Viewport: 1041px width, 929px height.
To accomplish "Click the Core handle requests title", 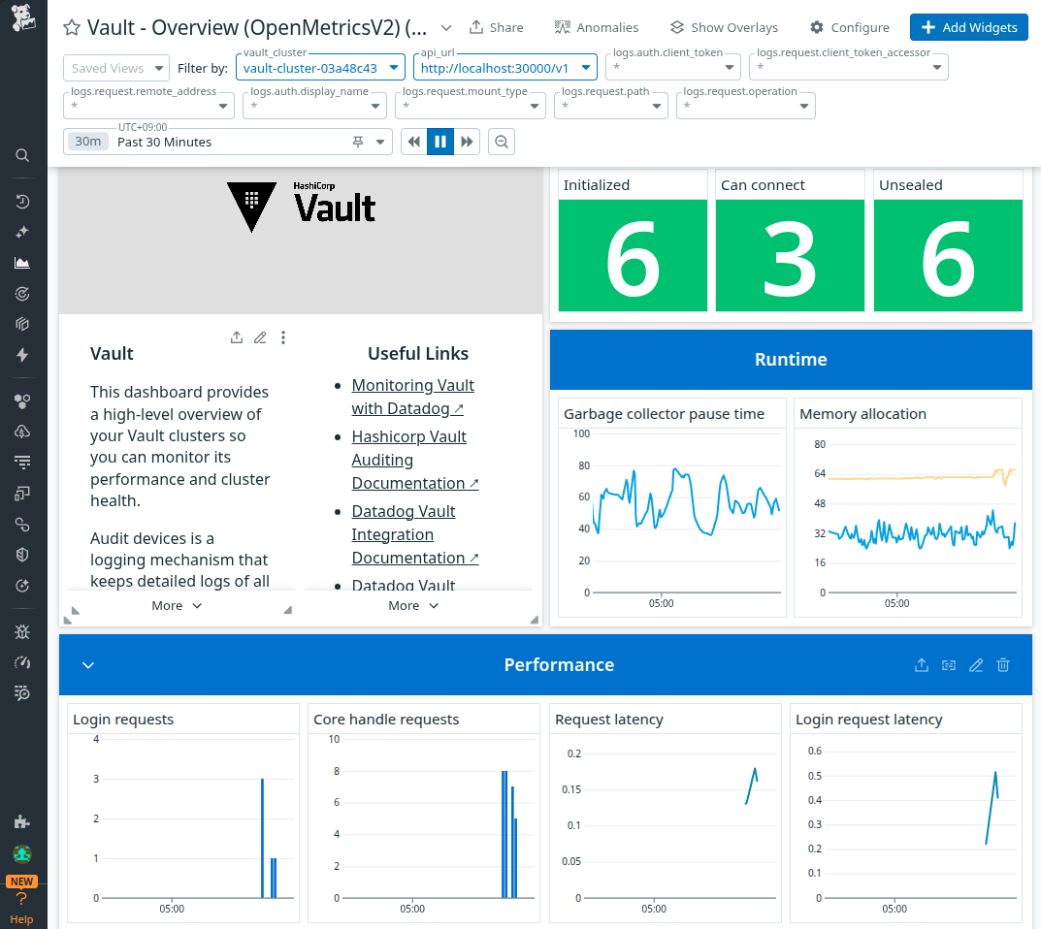I will (386, 720).
